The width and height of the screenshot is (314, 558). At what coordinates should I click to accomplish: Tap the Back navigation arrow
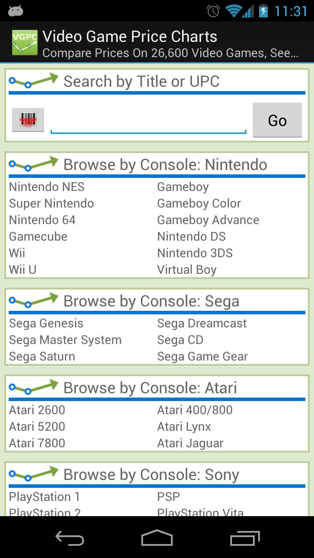[x=70, y=539]
